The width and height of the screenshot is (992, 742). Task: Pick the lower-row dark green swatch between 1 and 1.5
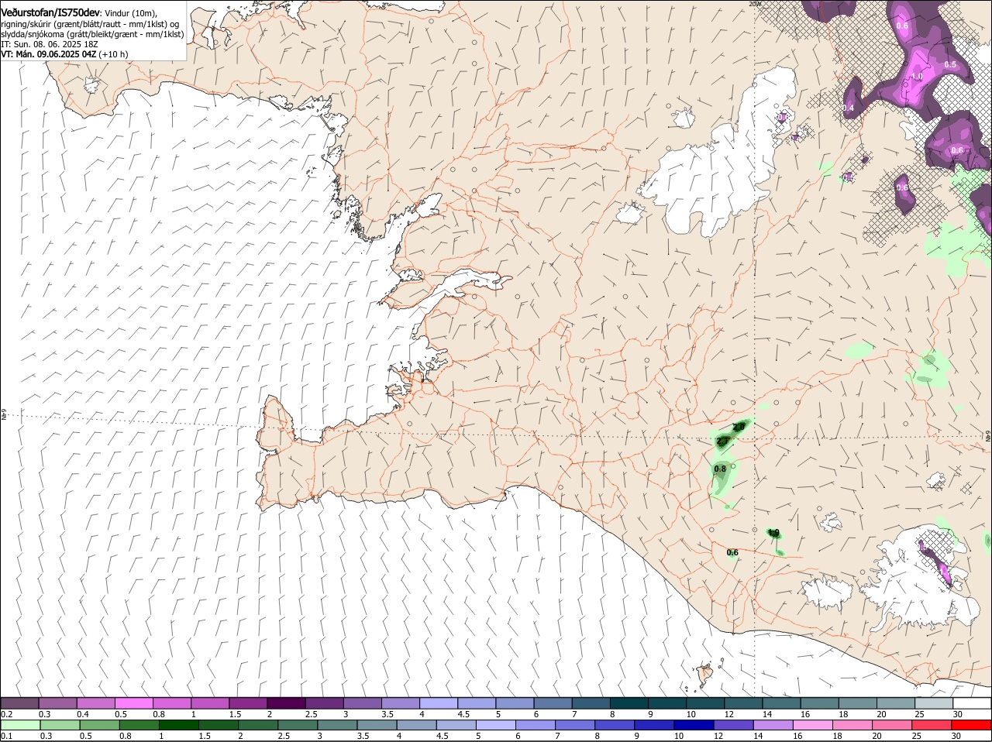click(177, 725)
